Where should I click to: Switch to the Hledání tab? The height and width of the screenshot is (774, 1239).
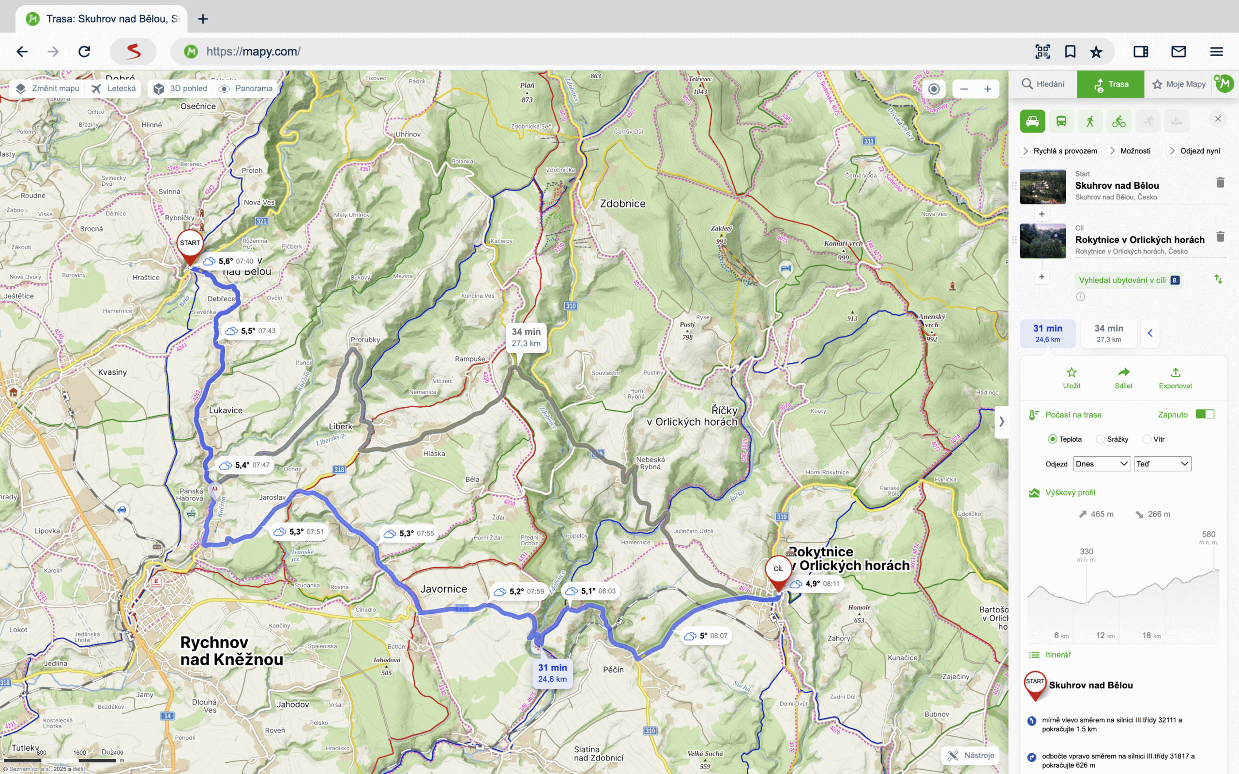coord(1043,84)
